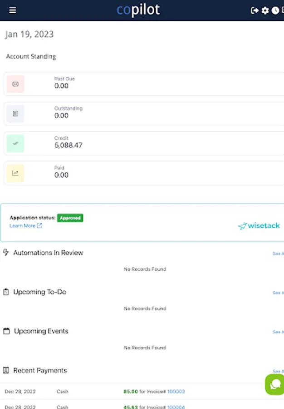The height and width of the screenshot is (409, 284).
Task: Click the Upcoming To-Do clipboard icon
Action: pyautogui.click(x=6, y=292)
